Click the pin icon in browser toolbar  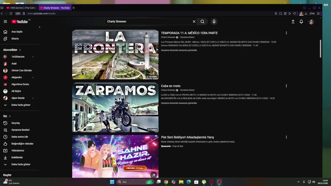pyautogui.click(x=276, y=13)
